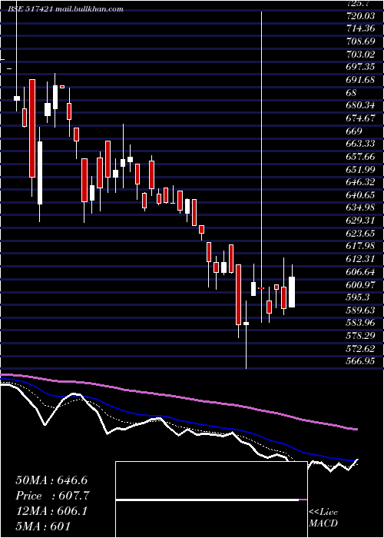
Task: Click the 703.02 price axis label
Action: coord(361,55)
